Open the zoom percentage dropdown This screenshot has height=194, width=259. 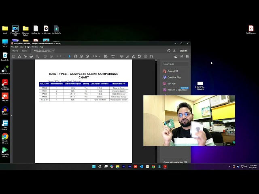pos(100,57)
